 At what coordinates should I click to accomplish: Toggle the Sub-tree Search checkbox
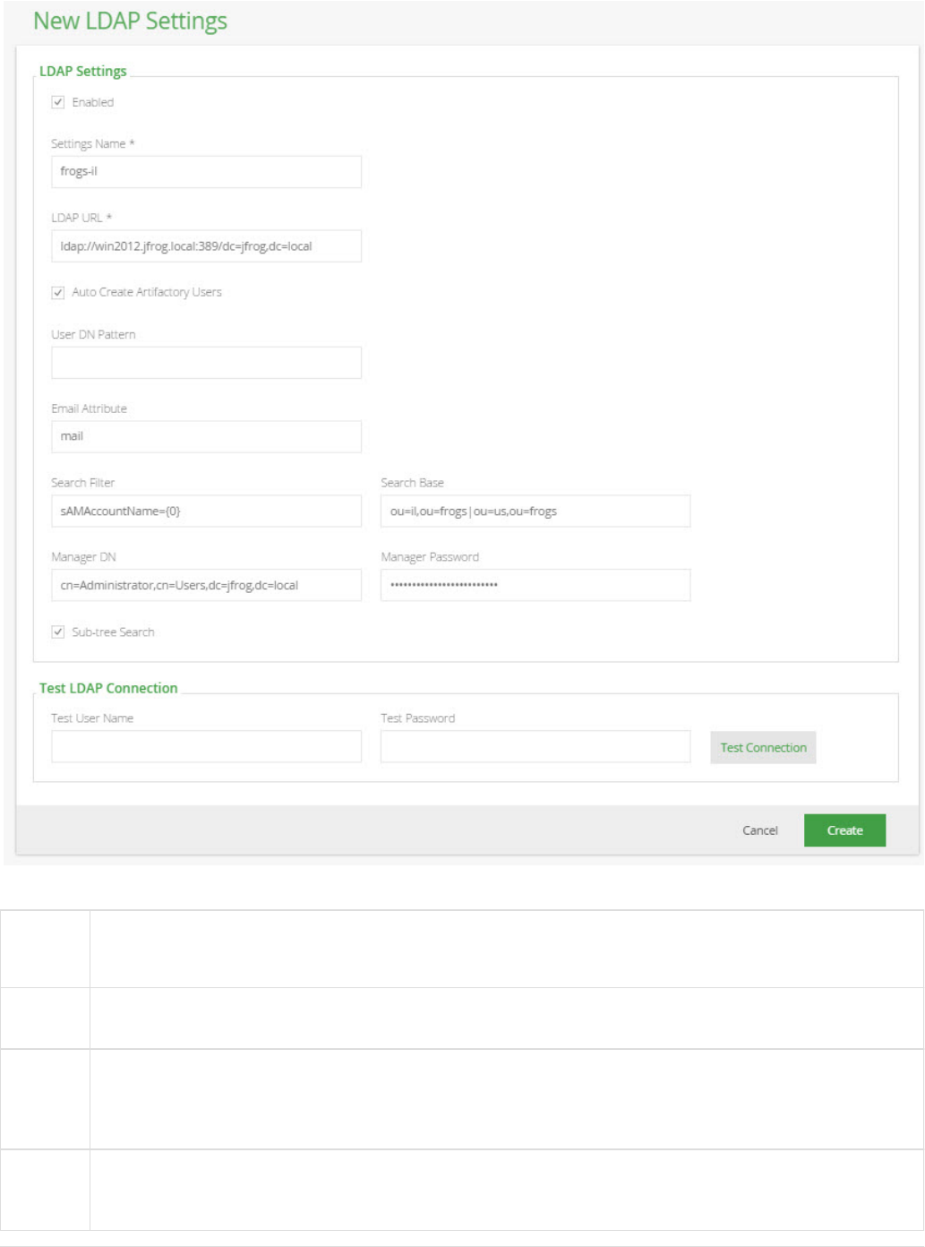point(58,632)
